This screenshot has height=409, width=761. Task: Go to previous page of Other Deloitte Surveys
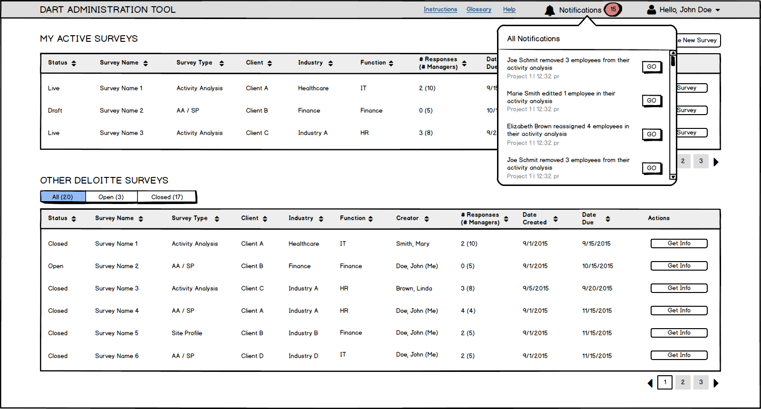[650, 383]
